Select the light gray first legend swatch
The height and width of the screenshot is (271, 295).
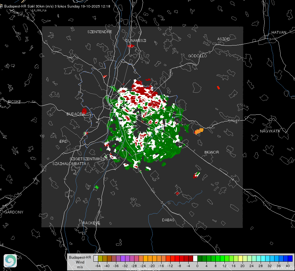pyautogui.click(x=96, y=258)
